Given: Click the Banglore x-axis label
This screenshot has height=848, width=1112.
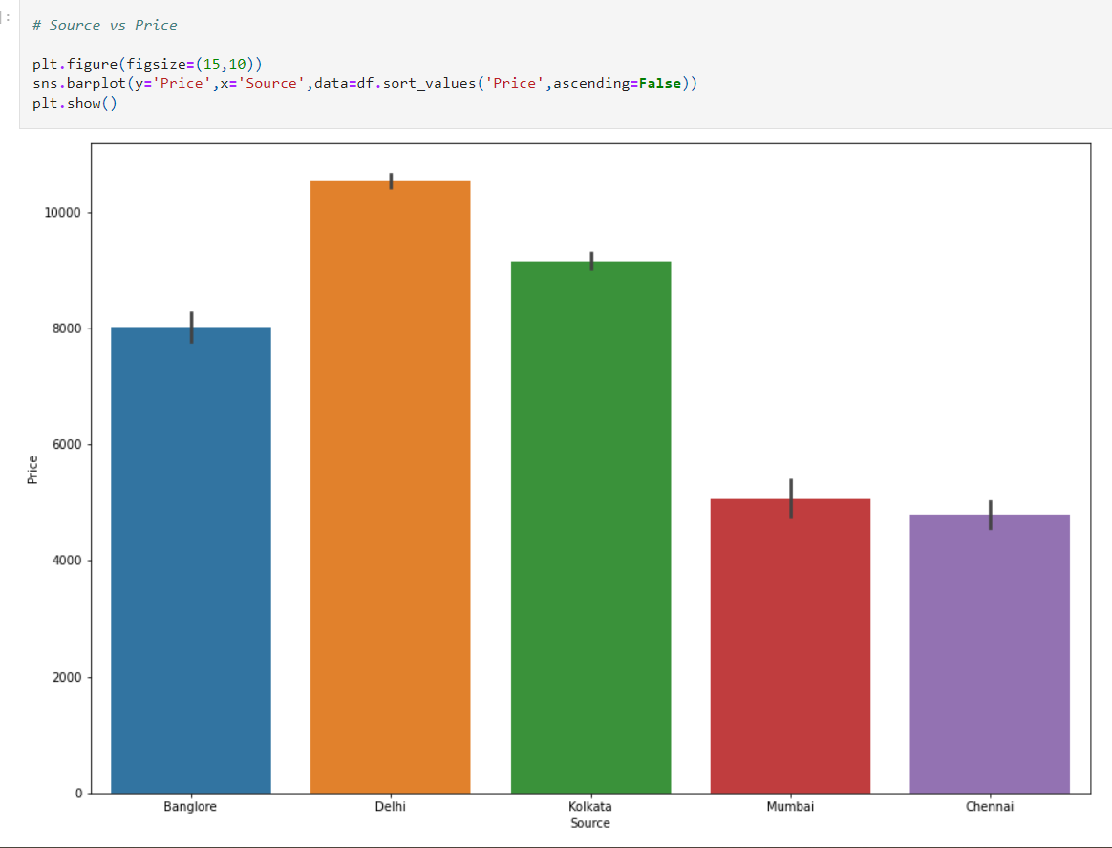Looking at the screenshot, I should tap(190, 806).
